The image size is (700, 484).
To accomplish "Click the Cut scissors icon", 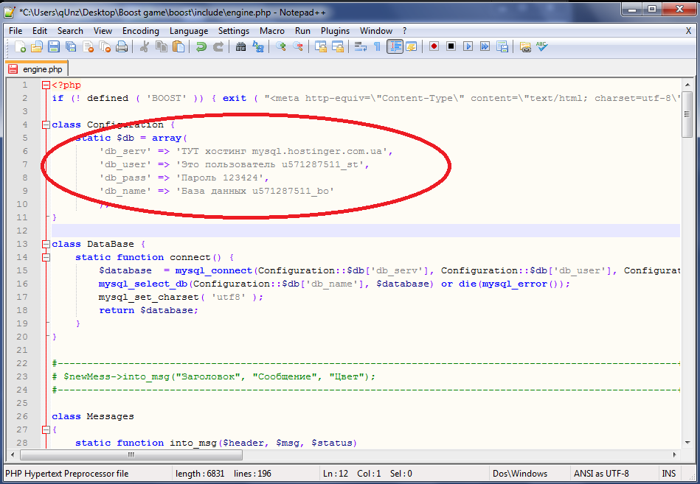I will [144, 46].
